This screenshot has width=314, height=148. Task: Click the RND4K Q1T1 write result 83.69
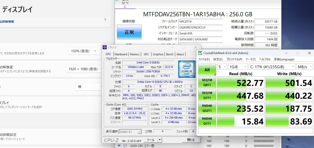pyautogui.click(x=289, y=121)
